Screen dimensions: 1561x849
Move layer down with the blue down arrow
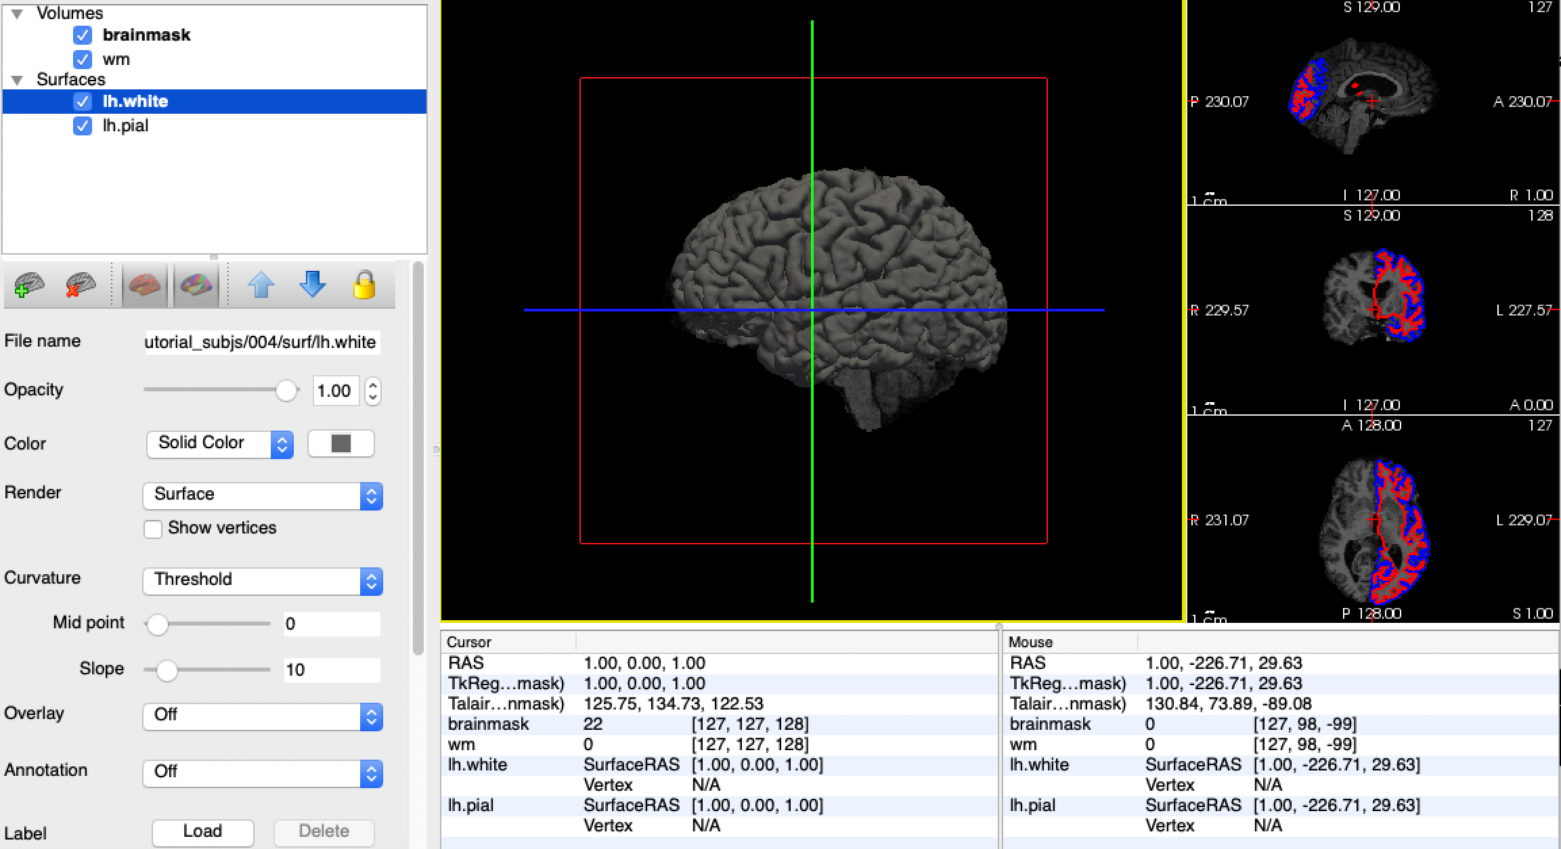pyautogui.click(x=312, y=285)
